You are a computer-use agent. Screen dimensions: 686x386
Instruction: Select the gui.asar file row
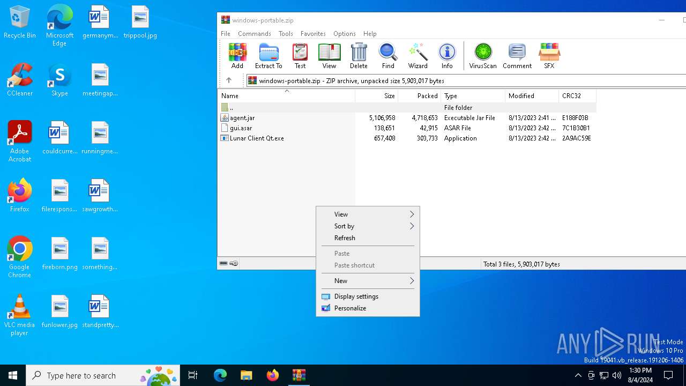click(407, 128)
